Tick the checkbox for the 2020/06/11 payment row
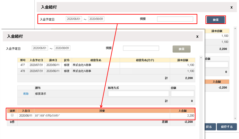This screenshot has width=239, height=139. click(12, 116)
